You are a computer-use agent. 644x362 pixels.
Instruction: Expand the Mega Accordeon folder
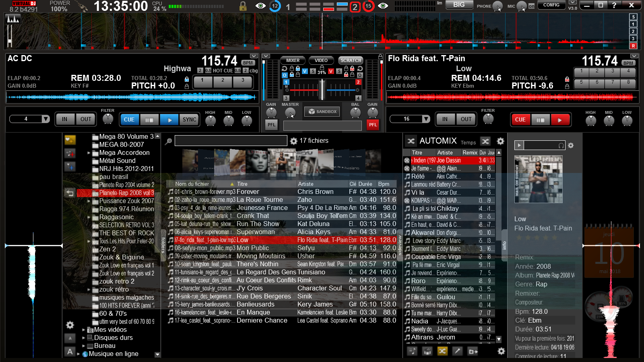tap(89, 153)
